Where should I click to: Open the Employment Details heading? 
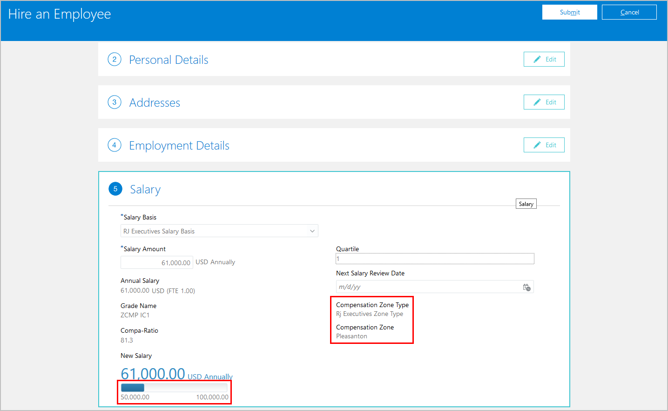pyautogui.click(x=179, y=145)
